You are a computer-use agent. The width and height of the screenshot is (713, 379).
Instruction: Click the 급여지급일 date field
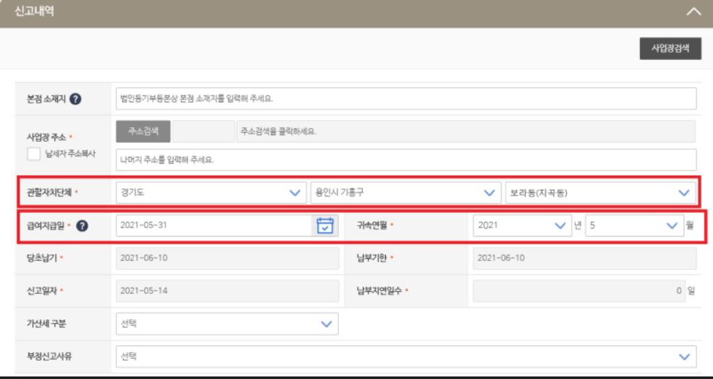pos(213,225)
